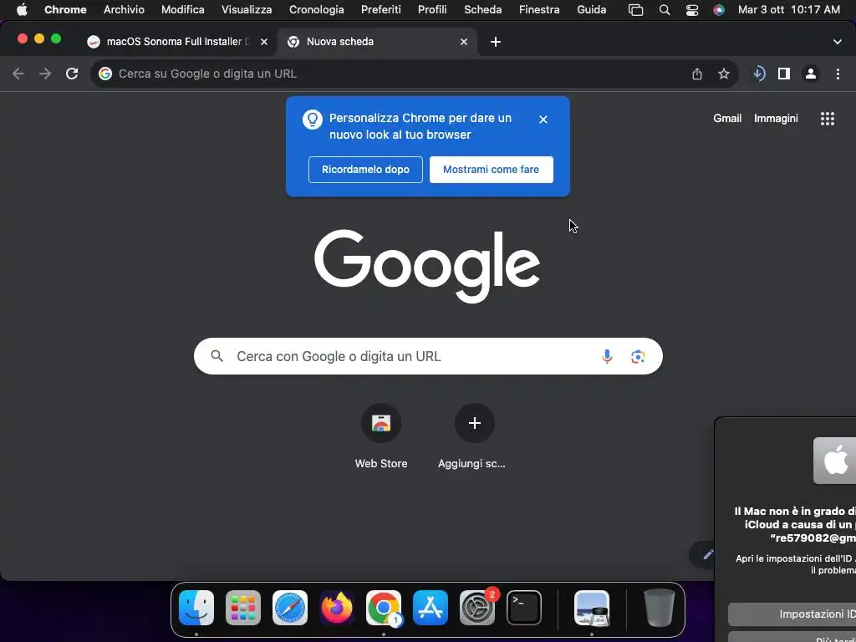The height and width of the screenshot is (642, 856).
Task: Dismiss the Personalizza Chrome popup
Action: pos(543,120)
